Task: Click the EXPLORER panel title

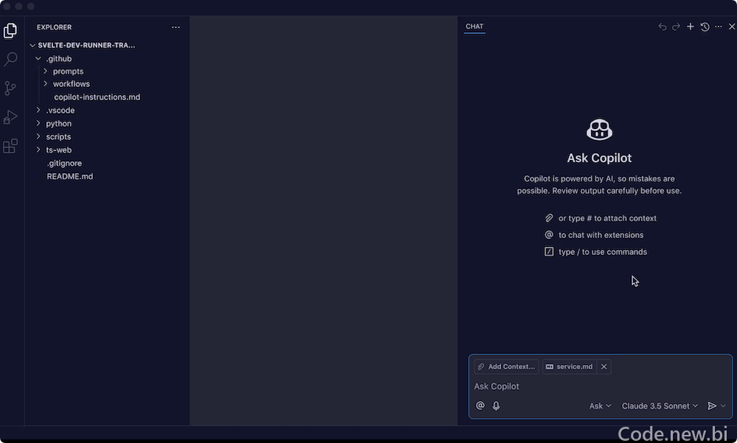Action: [x=54, y=27]
